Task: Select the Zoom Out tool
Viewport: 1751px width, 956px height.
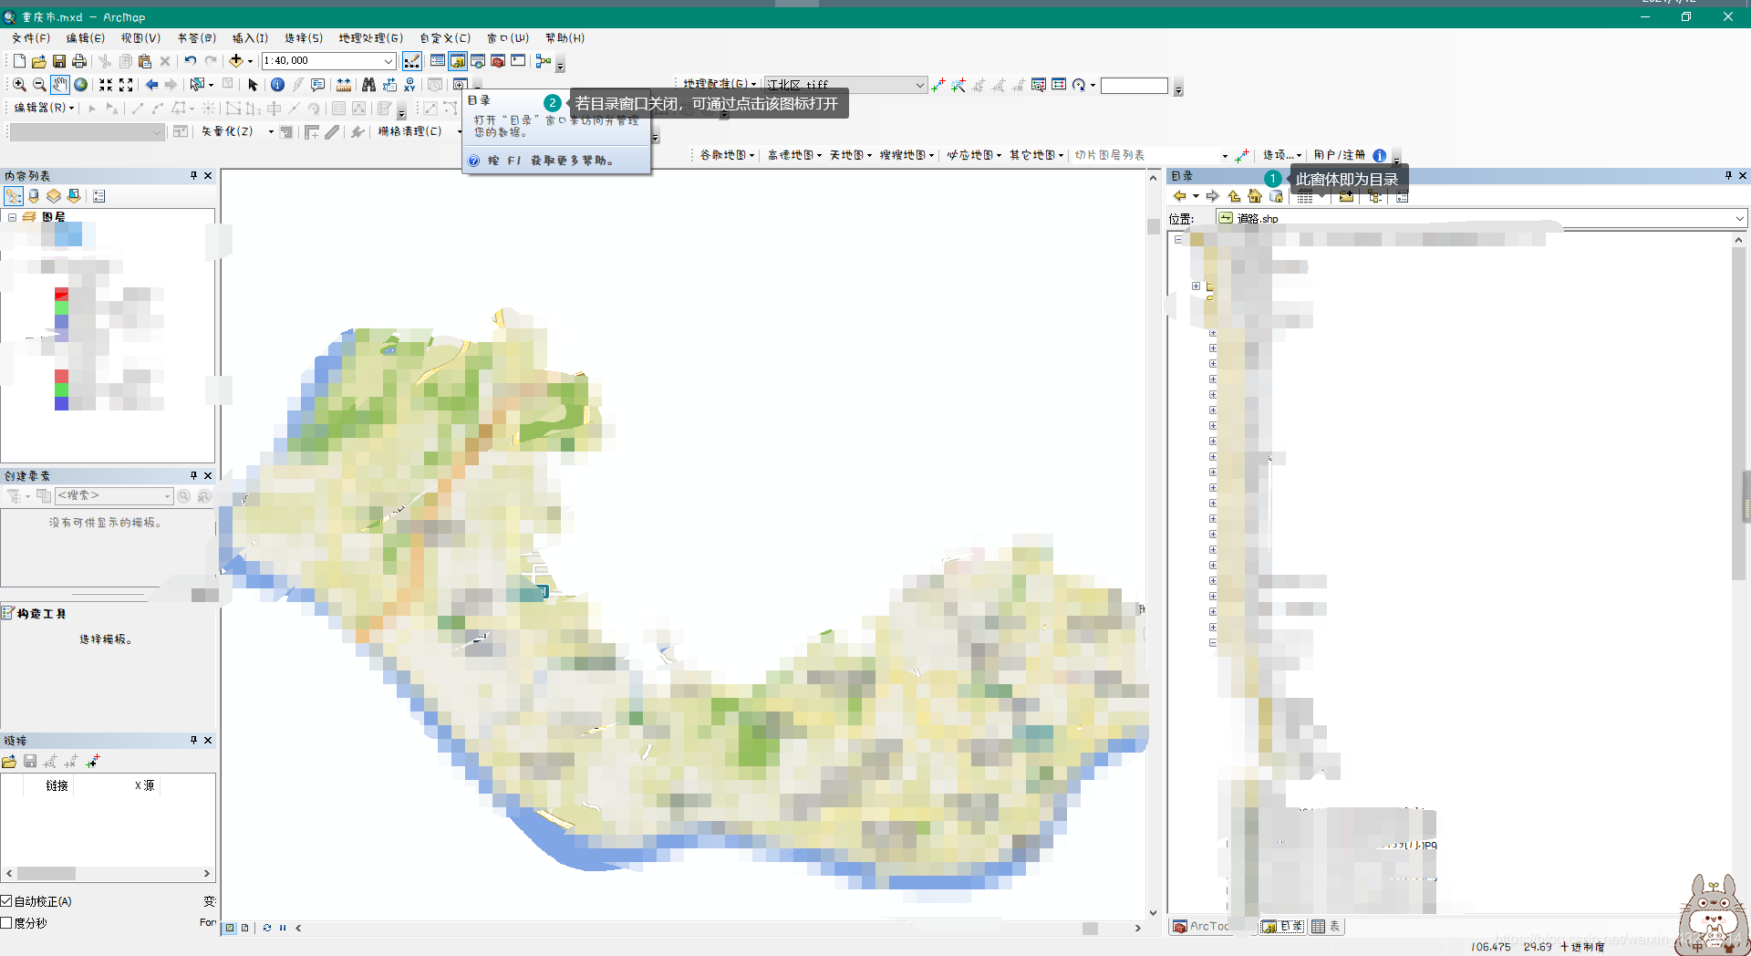Action: [39, 85]
